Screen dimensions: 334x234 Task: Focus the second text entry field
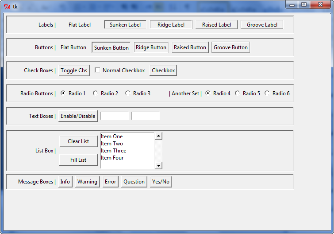point(146,116)
